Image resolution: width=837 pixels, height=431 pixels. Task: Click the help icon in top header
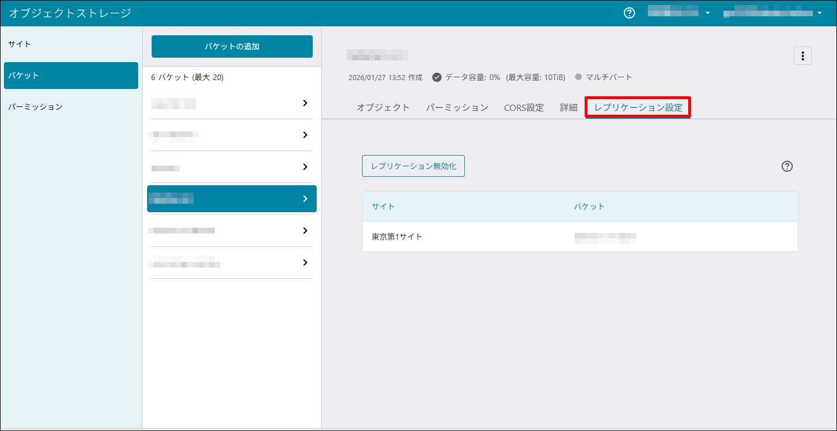click(x=629, y=13)
